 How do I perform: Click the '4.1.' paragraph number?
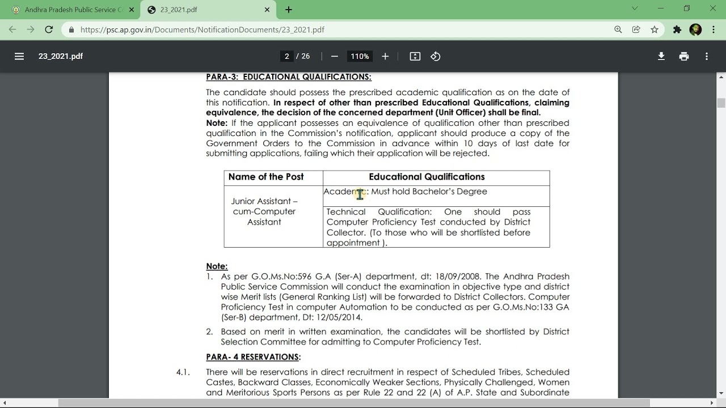click(x=183, y=372)
